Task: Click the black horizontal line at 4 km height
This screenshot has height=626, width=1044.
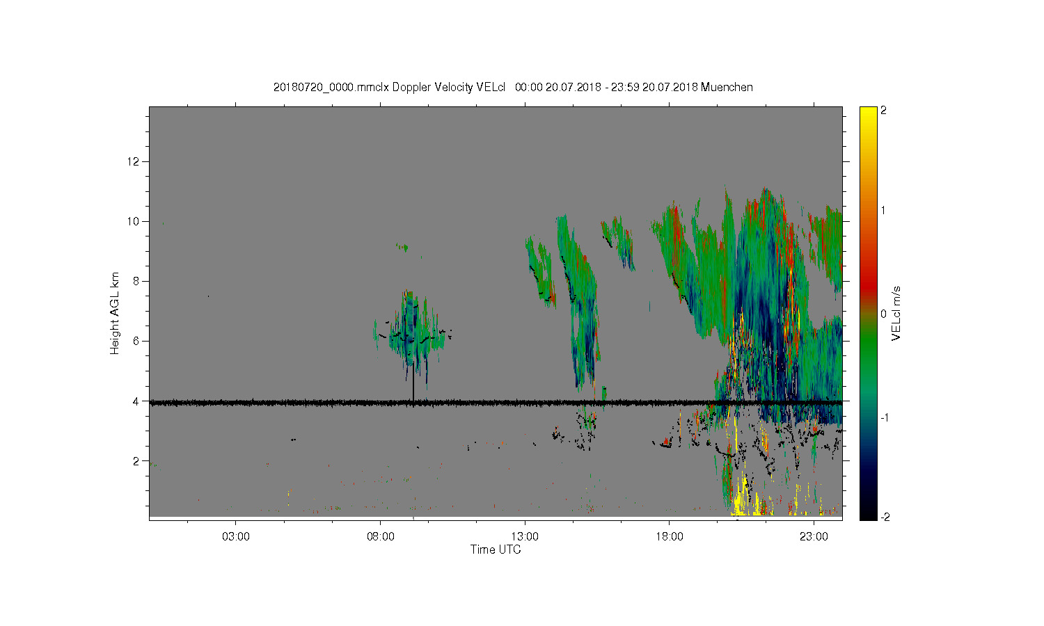Action: coord(496,402)
